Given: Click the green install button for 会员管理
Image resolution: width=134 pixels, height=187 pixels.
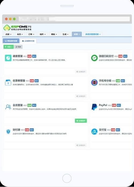Looking at the screenshot, I should (81, 121).
